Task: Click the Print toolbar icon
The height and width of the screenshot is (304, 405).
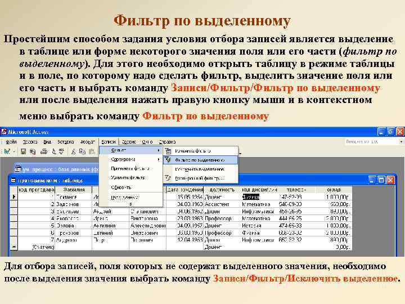Action: [x=44, y=152]
